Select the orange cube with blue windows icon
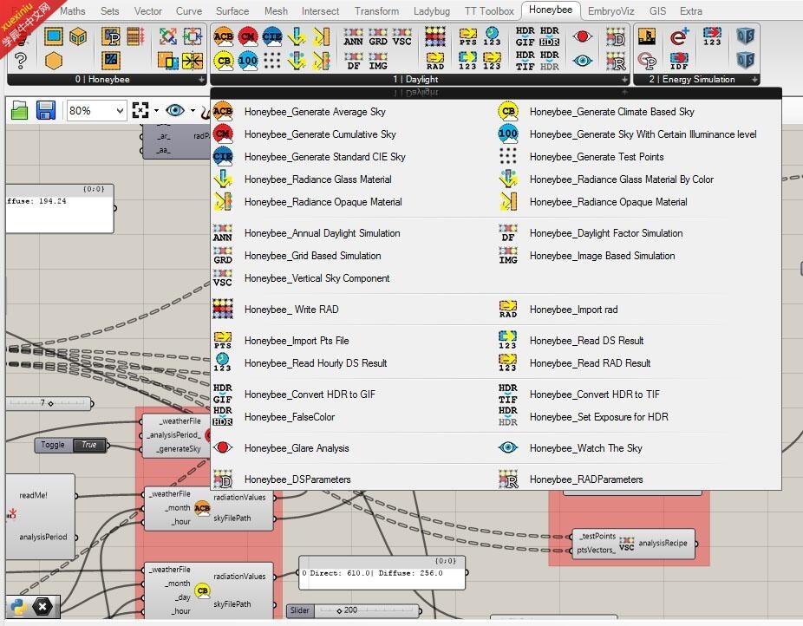The width and height of the screenshot is (803, 626). pyautogui.click(x=78, y=36)
